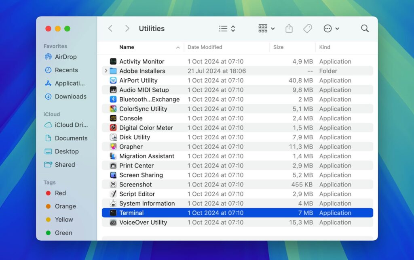
Task: Click the 21 Jul 2024 date
Action: pyautogui.click(x=217, y=71)
